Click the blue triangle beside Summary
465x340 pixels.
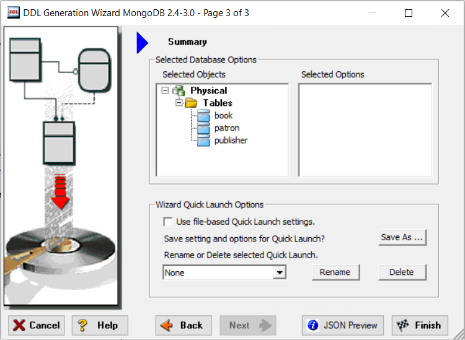[143, 43]
